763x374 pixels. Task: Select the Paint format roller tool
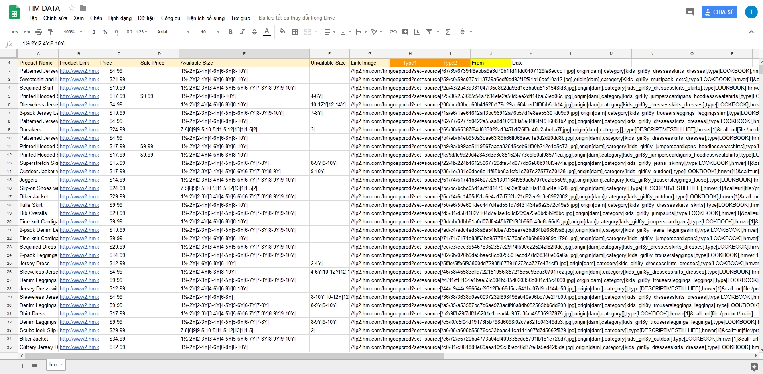tap(51, 32)
